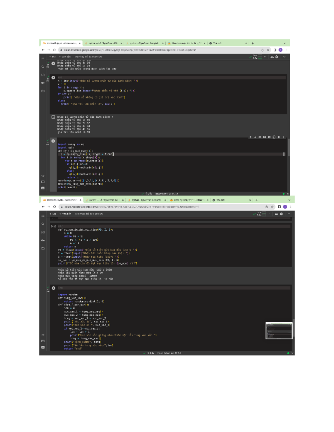334x432 pixels.
Task: Click the share people icon in upper Colab window
Action: [x=272, y=57]
